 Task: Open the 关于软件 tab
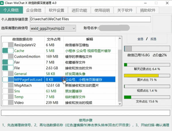[x=125, y=10]
